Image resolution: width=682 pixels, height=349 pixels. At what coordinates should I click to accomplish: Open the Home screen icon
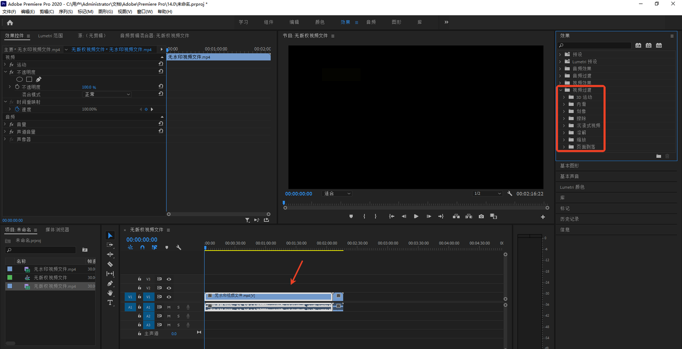point(10,22)
